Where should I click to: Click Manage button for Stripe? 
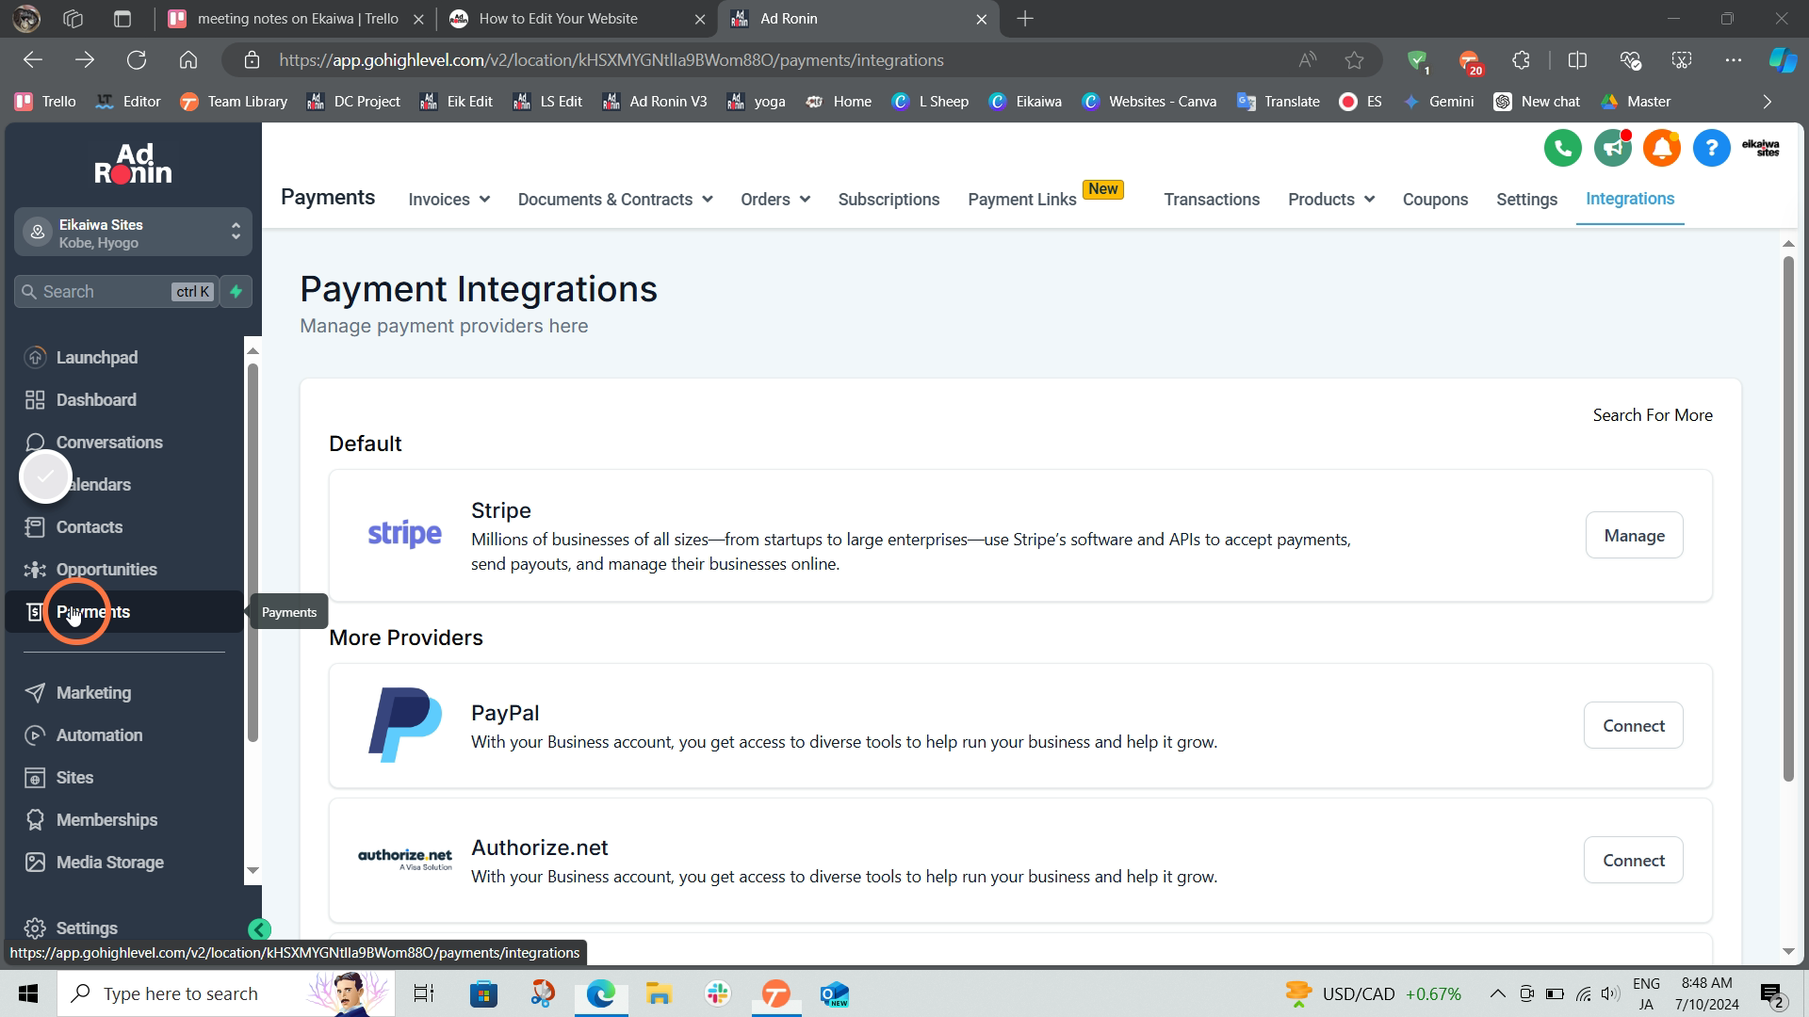click(x=1634, y=535)
